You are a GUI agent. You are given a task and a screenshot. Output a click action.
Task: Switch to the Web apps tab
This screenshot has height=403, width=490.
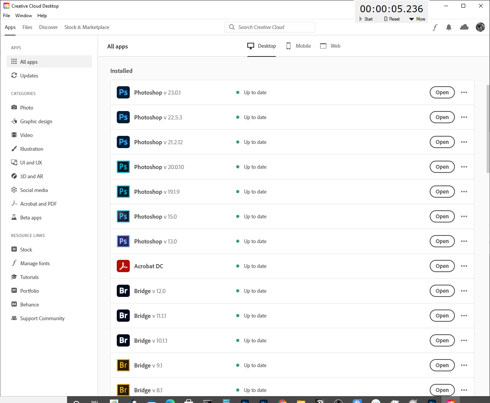[330, 46]
